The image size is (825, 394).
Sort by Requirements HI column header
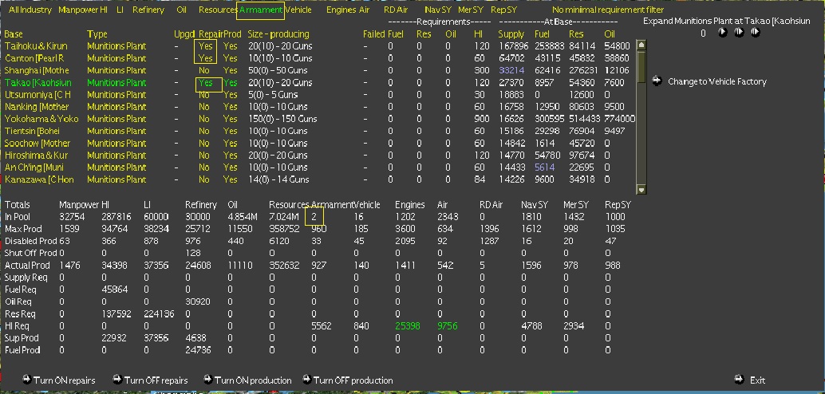[478, 34]
